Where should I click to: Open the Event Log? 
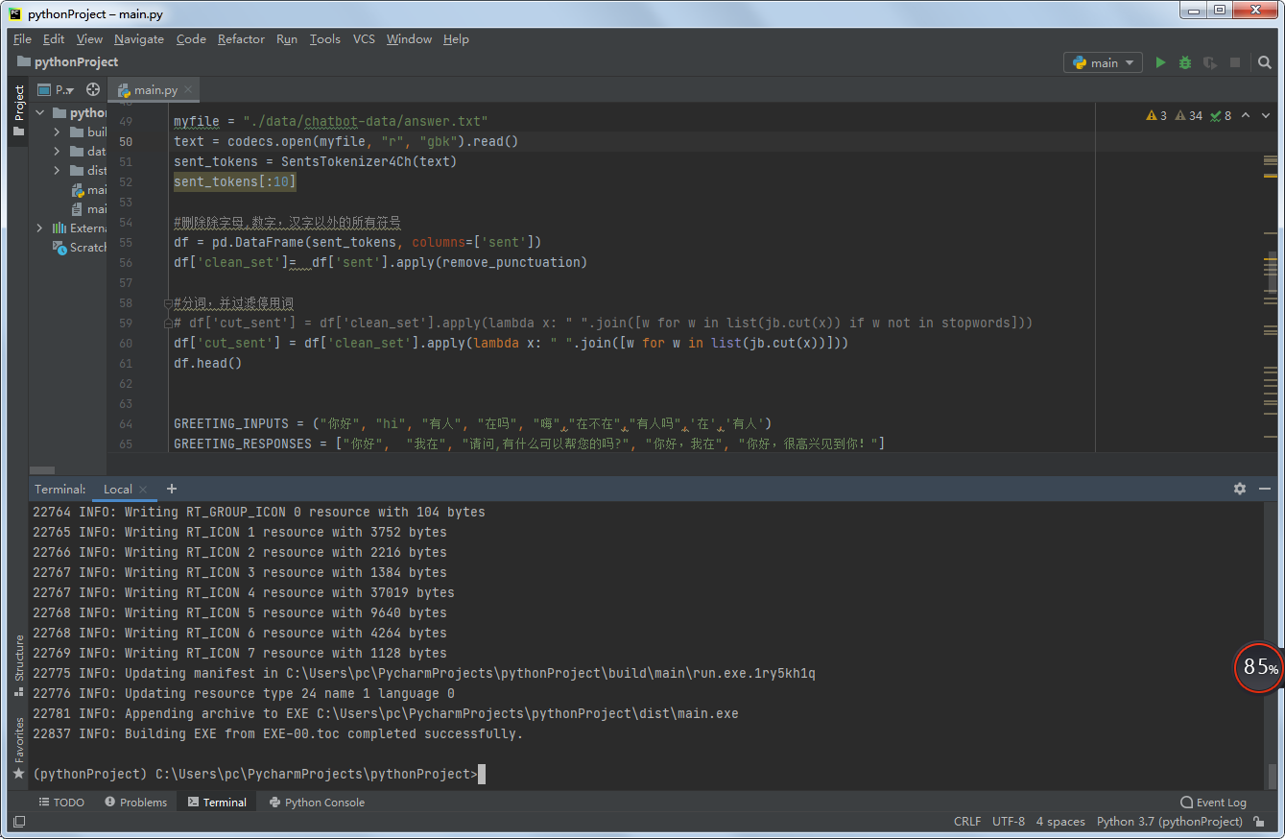1213,803
